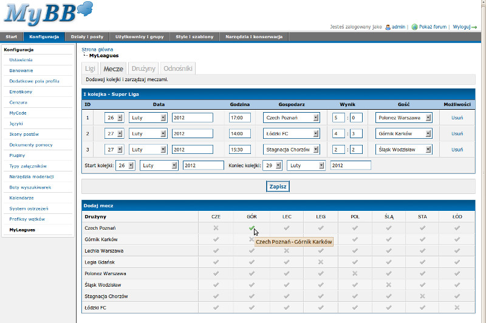Open the Użytkownicy i grupy menu
The height and width of the screenshot is (323, 486).
tap(139, 37)
